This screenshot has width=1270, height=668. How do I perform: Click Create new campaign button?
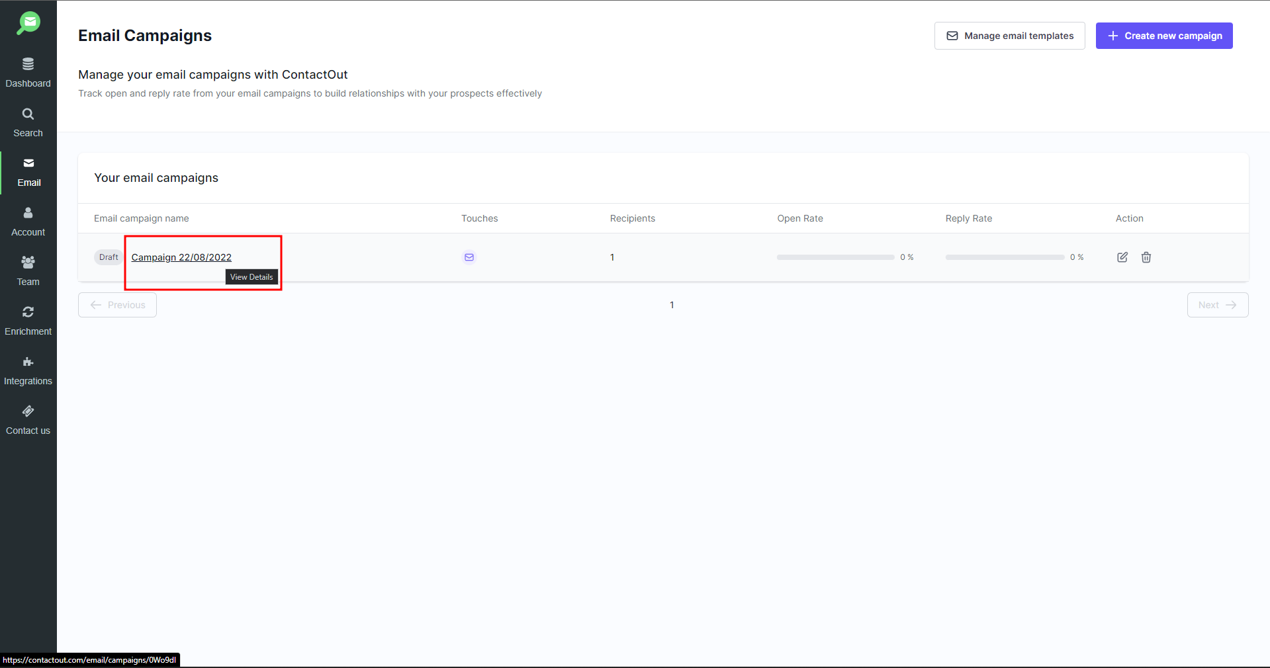point(1164,36)
